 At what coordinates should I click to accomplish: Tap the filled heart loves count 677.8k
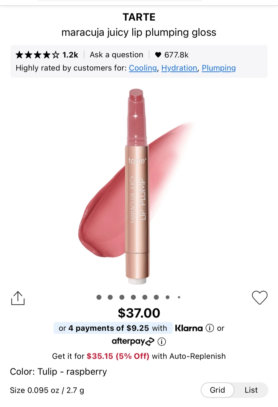coord(172,55)
